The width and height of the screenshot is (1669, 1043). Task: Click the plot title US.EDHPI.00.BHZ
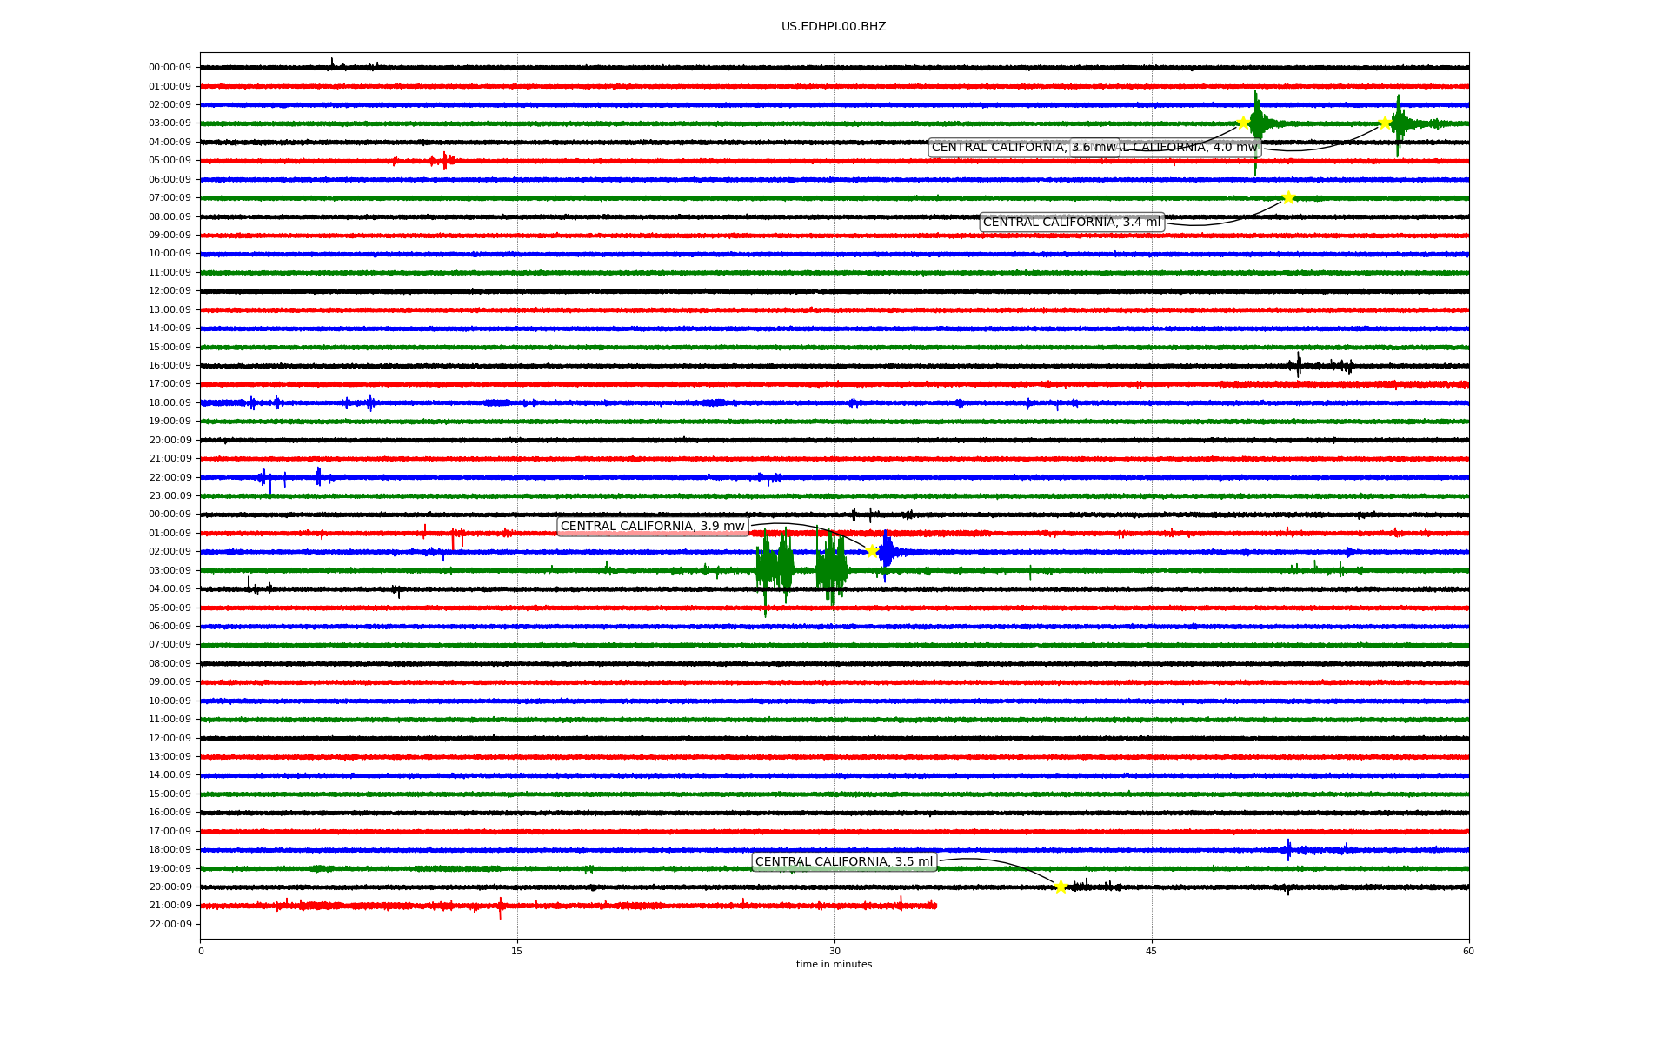pos(833,27)
